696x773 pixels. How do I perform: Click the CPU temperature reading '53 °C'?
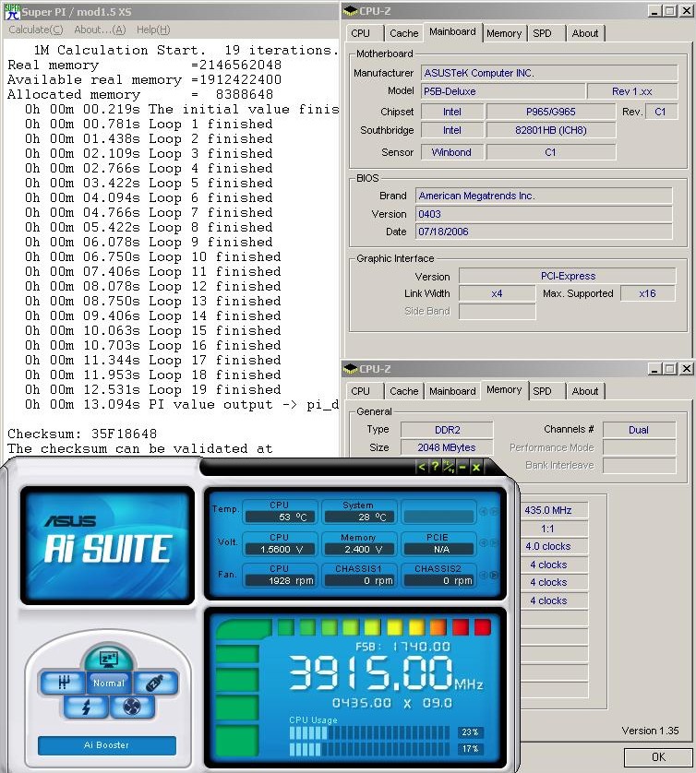282,517
